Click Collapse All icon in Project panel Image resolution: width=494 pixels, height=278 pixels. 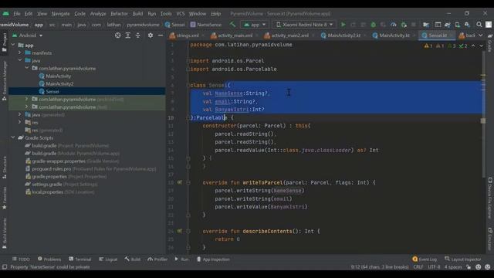pos(138,36)
